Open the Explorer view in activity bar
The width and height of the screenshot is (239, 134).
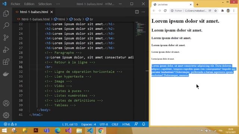tap(6, 14)
